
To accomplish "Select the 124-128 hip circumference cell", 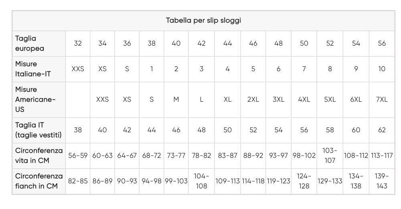I will (x=304, y=181).
